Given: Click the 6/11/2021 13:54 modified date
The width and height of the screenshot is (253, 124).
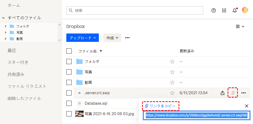Looking at the screenshot, I should [193, 93].
